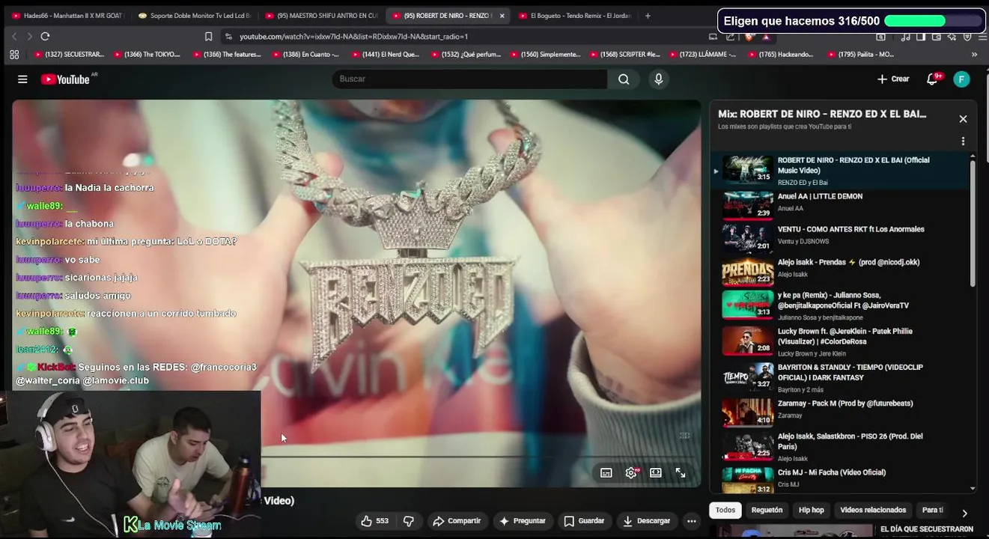Open the Pailita MO bookmark

click(x=861, y=55)
